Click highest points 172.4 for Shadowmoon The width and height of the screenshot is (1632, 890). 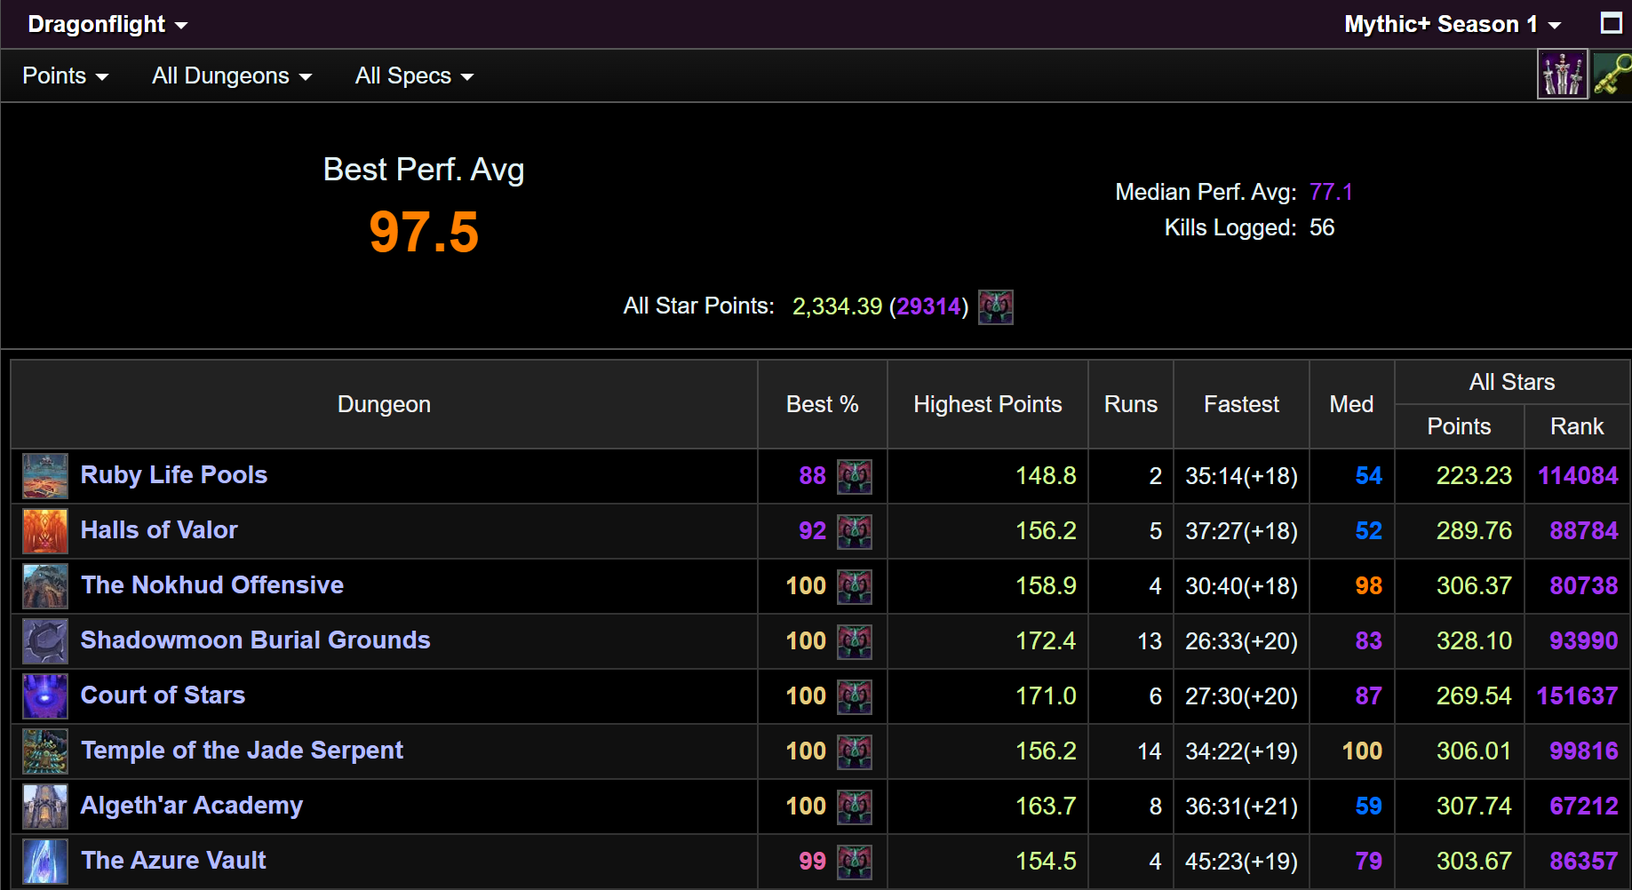click(x=1046, y=641)
